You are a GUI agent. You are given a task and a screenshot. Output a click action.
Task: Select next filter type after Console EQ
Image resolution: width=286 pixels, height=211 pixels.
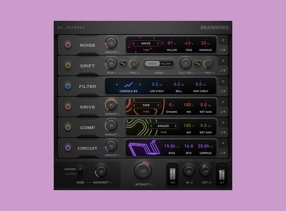[x=140, y=85]
